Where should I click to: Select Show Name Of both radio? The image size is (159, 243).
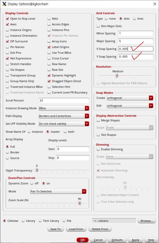[x=65, y=132]
